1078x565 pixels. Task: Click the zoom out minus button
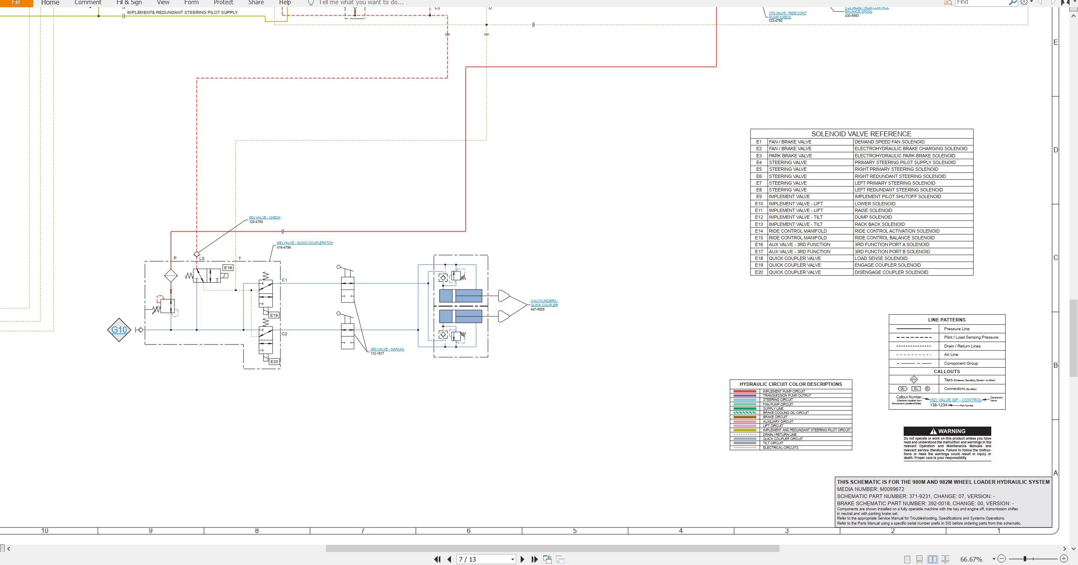click(1002, 559)
